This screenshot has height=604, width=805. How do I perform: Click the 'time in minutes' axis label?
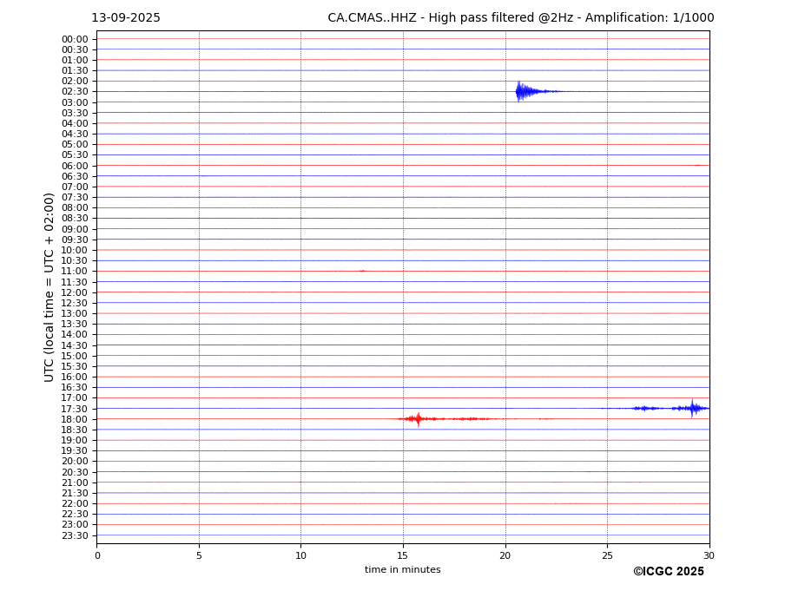click(403, 569)
